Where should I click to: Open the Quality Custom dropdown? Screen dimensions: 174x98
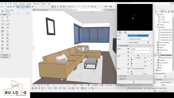[140, 49]
